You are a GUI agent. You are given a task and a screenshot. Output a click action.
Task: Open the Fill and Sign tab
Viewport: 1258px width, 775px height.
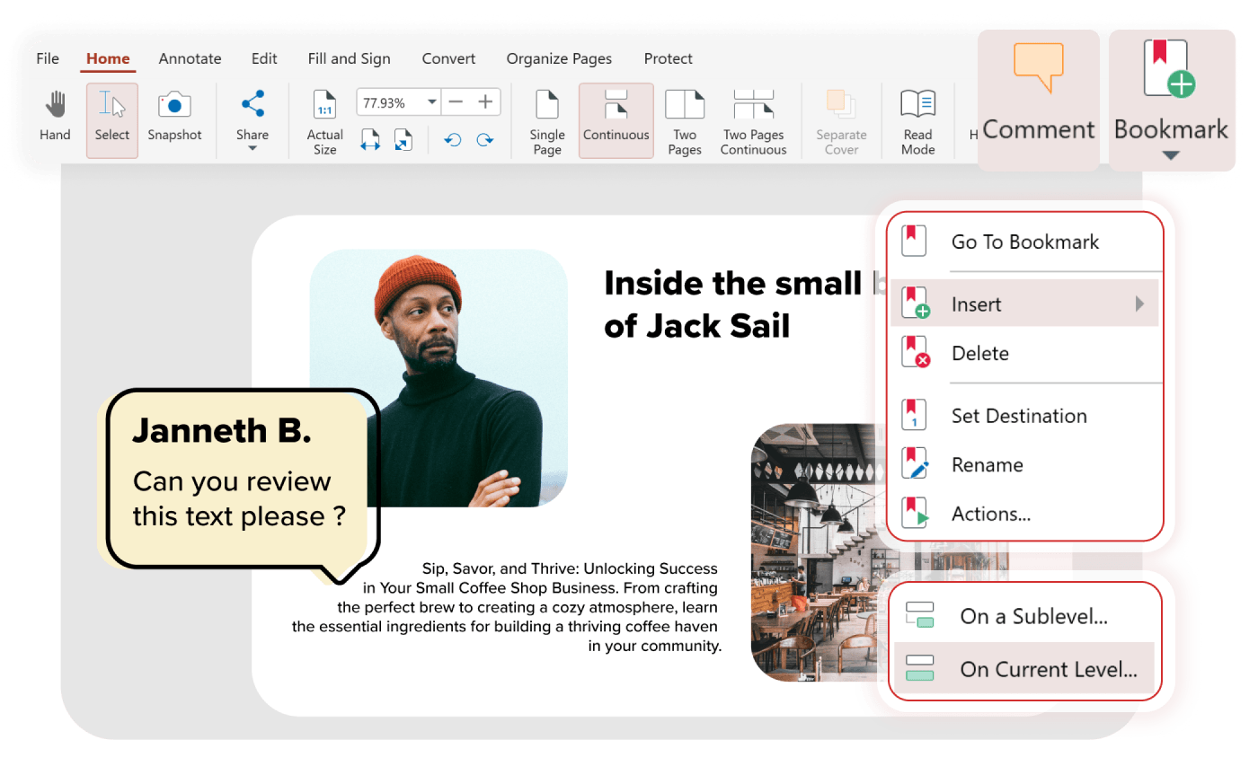click(x=349, y=58)
